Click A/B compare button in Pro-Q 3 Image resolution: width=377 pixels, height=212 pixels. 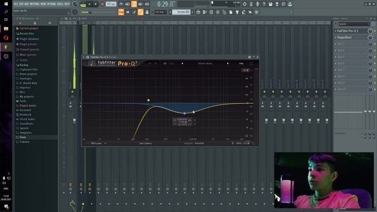(165, 64)
